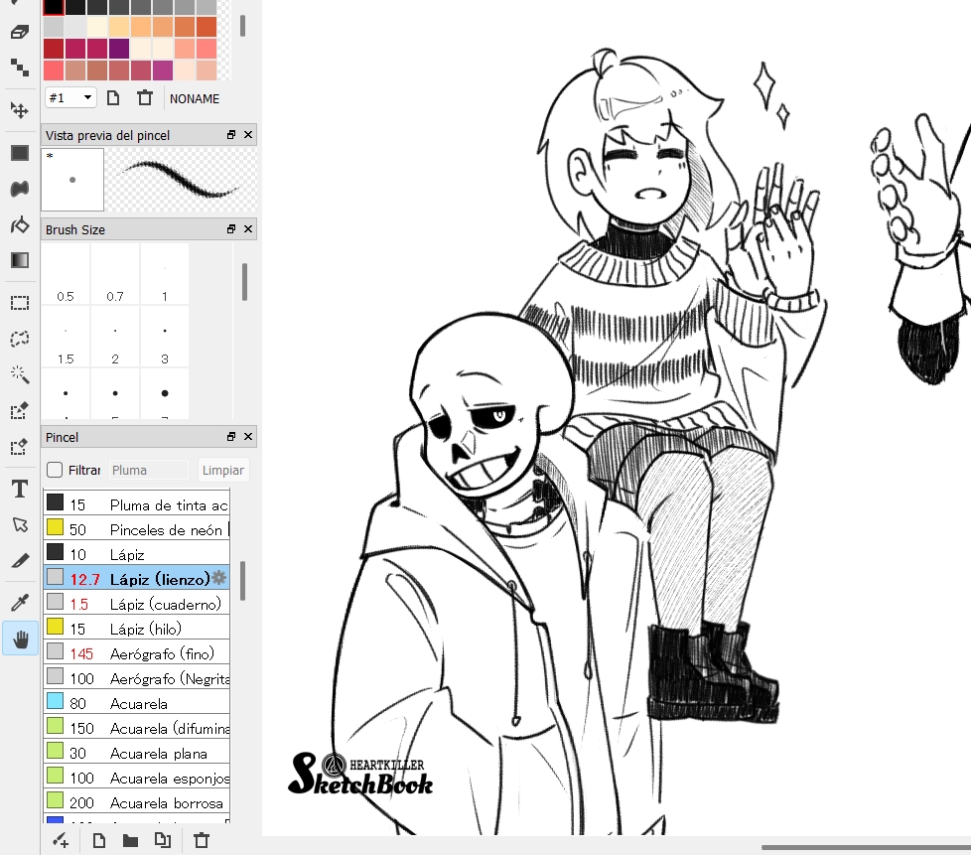The image size is (971, 855).
Task: Choose the Lasso selection tool
Action: coord(20,339)
